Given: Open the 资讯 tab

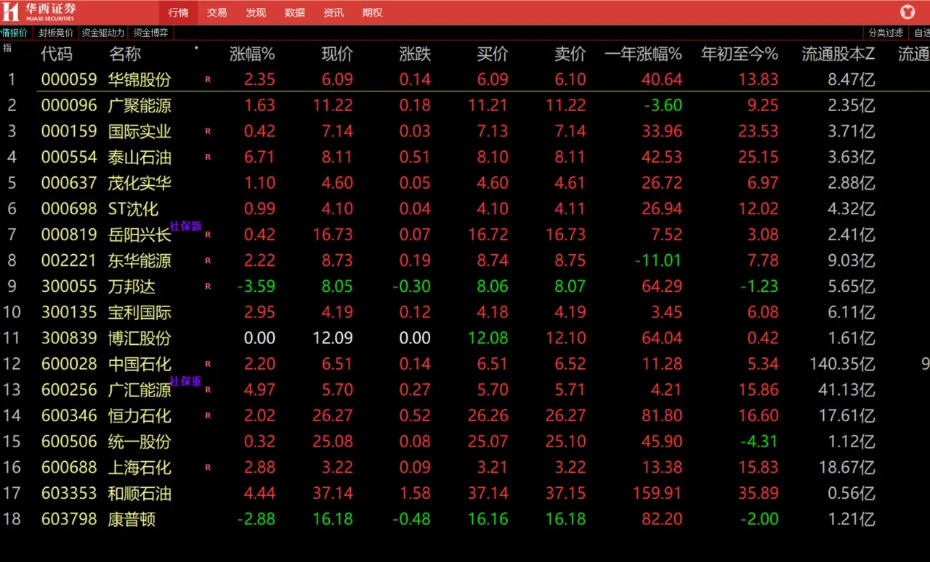Looking at the screenshot, I should (x=333, y=12).
